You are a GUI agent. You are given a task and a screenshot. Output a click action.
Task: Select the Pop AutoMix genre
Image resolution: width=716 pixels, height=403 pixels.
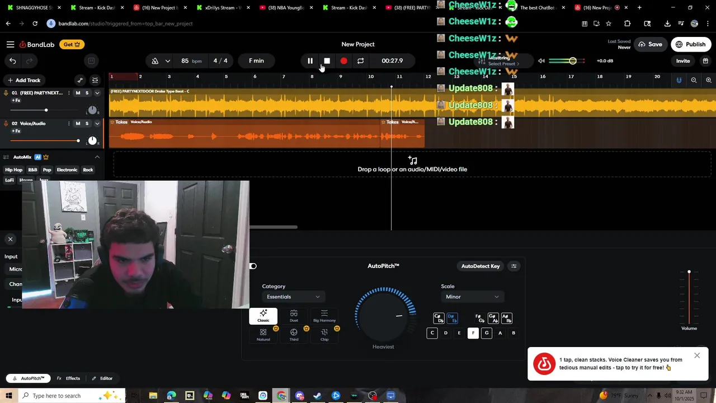47,170
